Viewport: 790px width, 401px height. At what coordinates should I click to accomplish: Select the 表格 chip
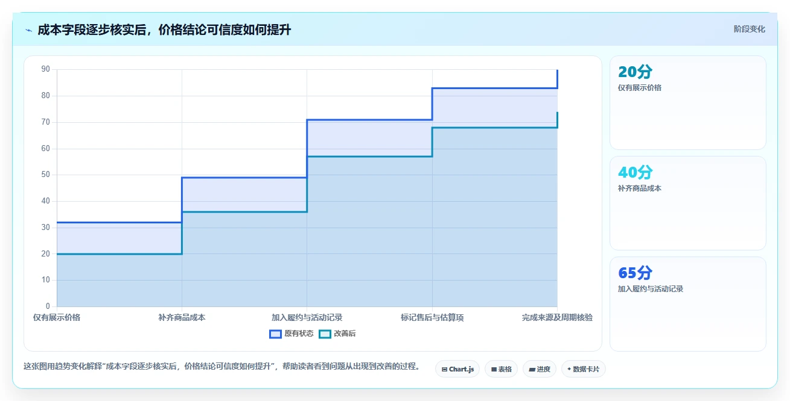(x=501, y=369)
